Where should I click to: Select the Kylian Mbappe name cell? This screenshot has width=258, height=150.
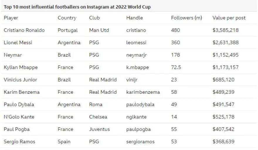click(x=21, y=67)
